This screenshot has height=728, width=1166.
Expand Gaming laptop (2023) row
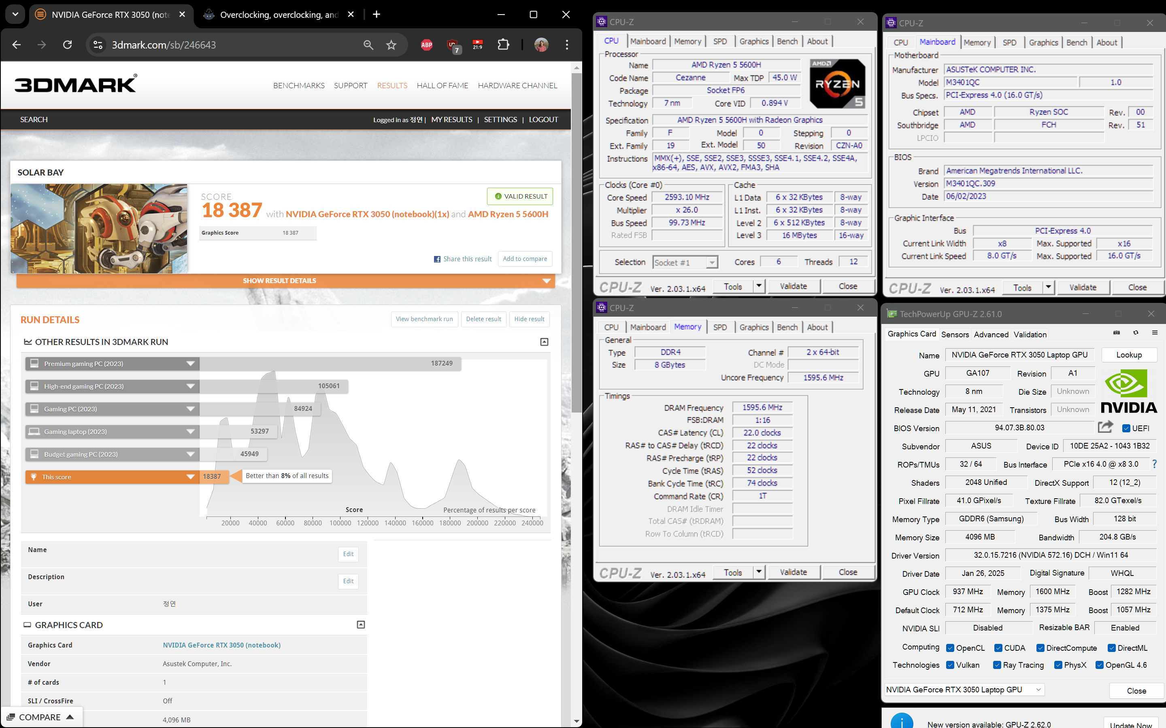point(112,432)
